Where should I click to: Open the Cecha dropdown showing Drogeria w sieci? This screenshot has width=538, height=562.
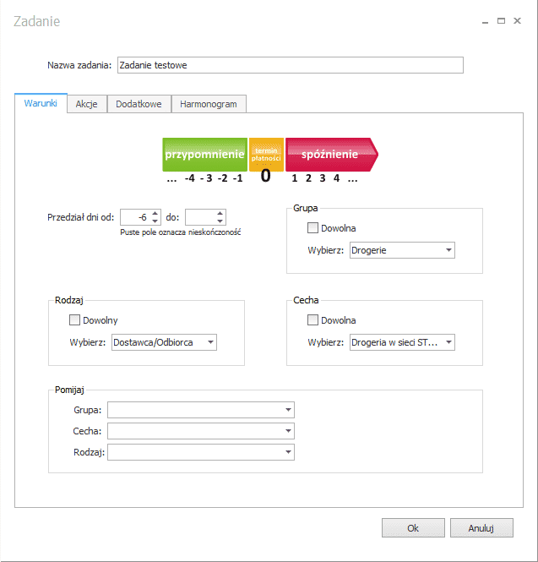pyautogui.click(x=402, y=342)
